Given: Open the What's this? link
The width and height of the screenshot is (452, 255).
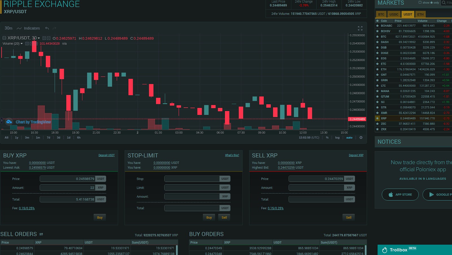Looking at the screenshot, I should pyautogui.click(x=232, y=155).
